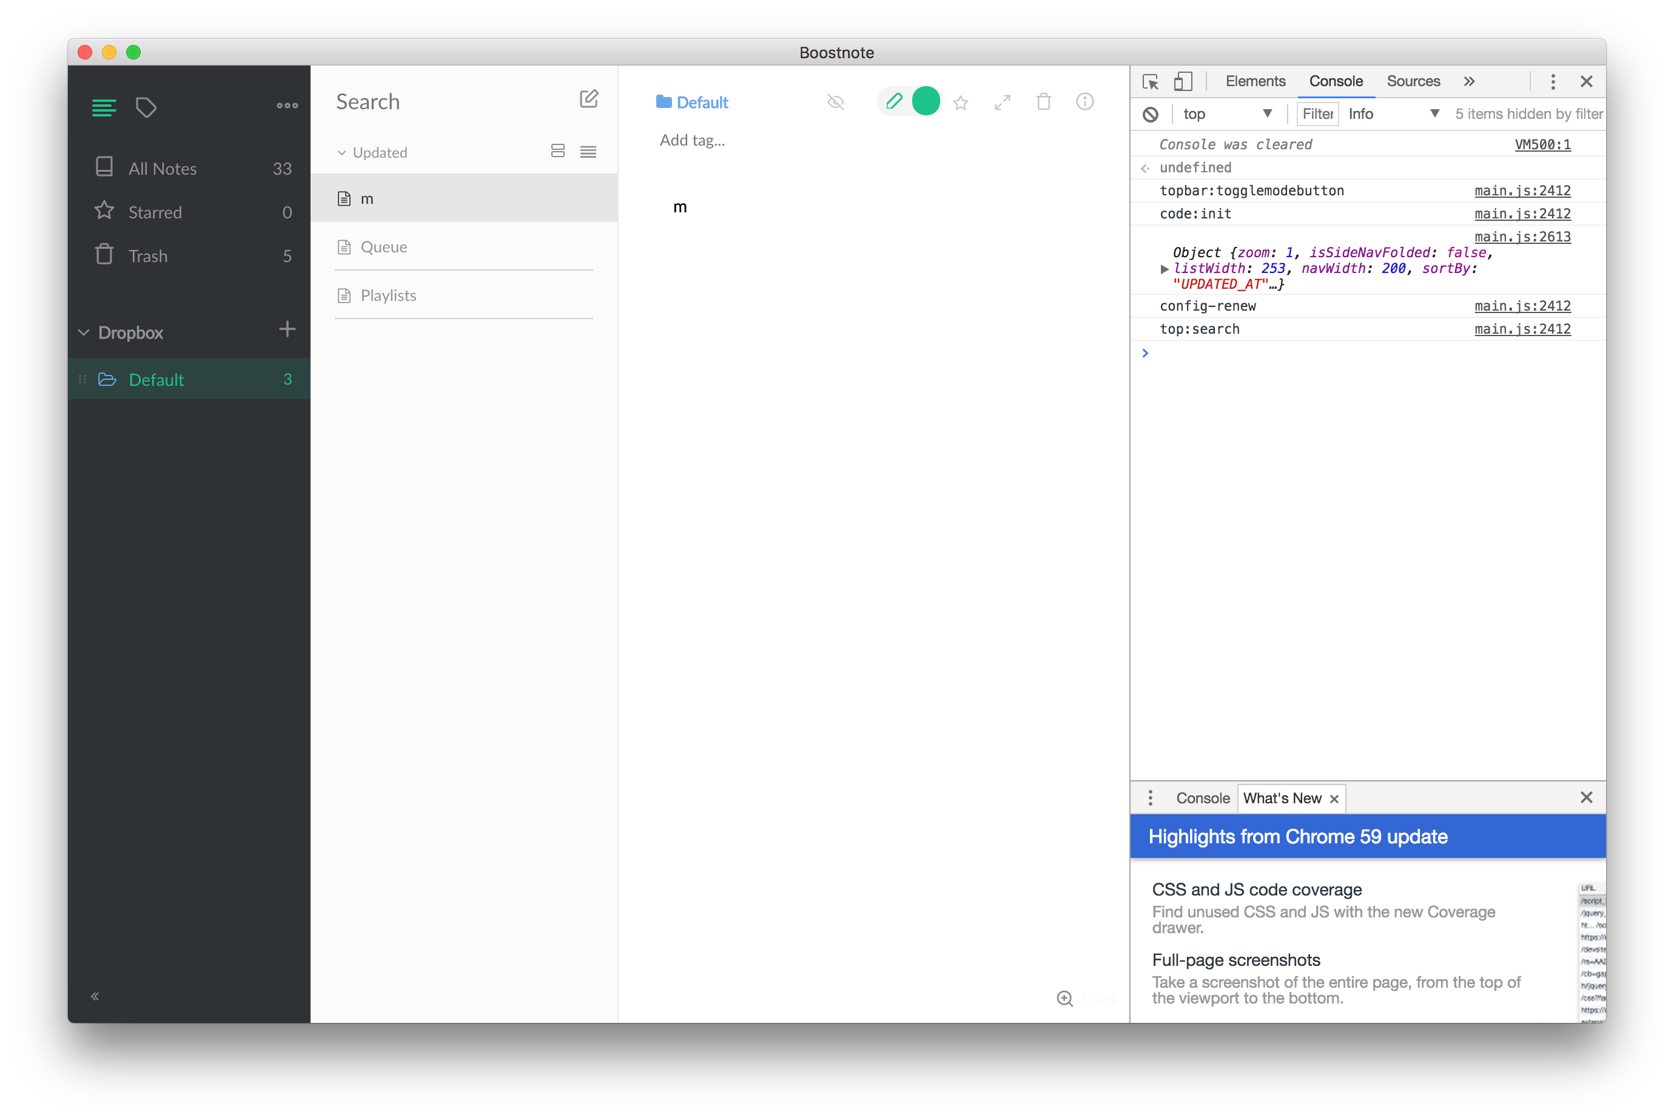Switch to the Sources tab
The width and height of the screenshot is (1674, 1120).
pos(1413,81)
